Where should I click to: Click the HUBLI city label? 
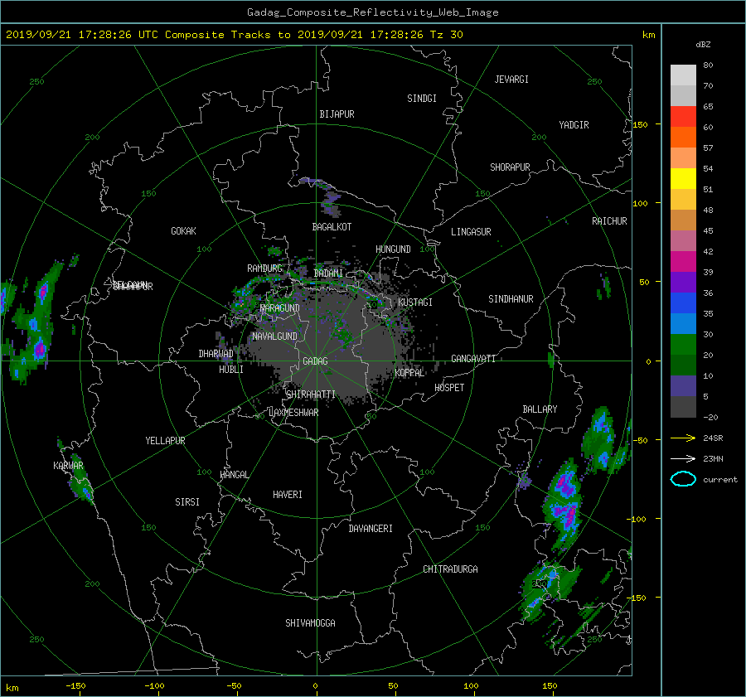point(230,369)
